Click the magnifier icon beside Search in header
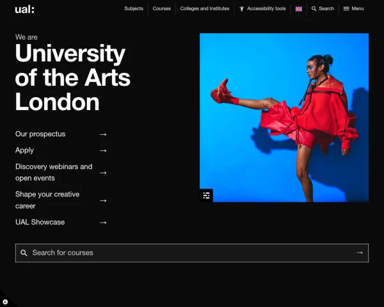This screenshot has width=384, height=307. pyautogui.click(x=314, y=9)
